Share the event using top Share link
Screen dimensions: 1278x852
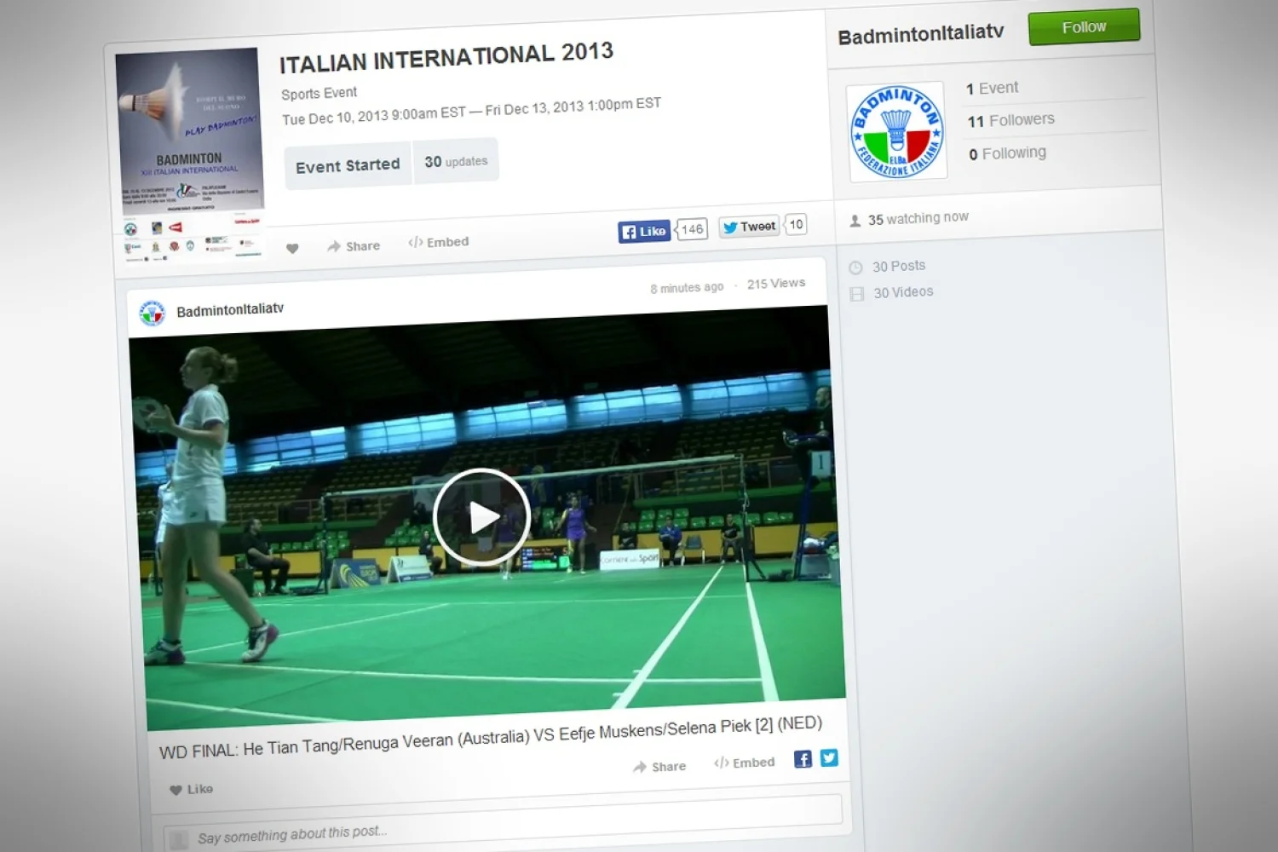[x=354, y=246]
